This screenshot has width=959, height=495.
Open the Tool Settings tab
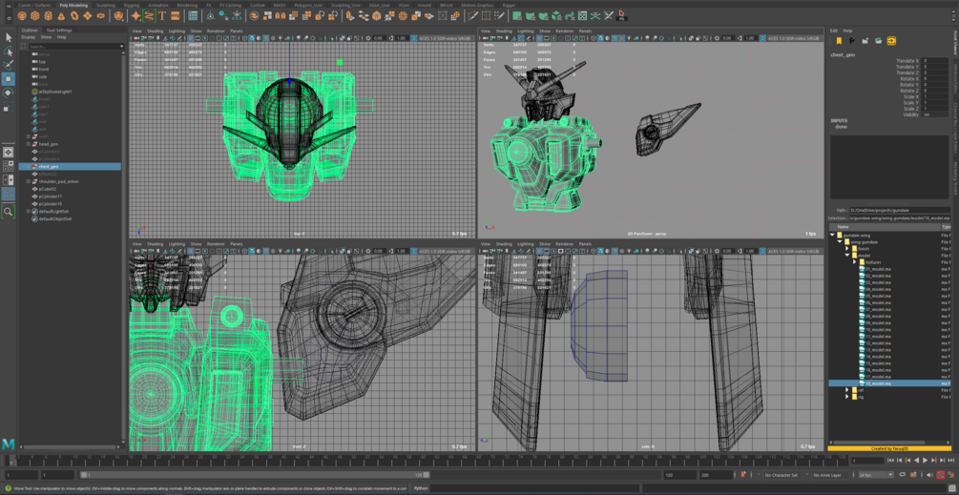point(59,30)
